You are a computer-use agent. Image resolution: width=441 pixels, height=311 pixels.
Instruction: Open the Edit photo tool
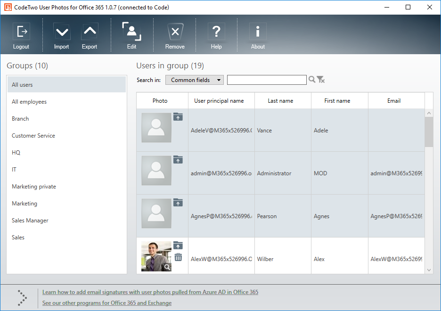tap(131, 36)
